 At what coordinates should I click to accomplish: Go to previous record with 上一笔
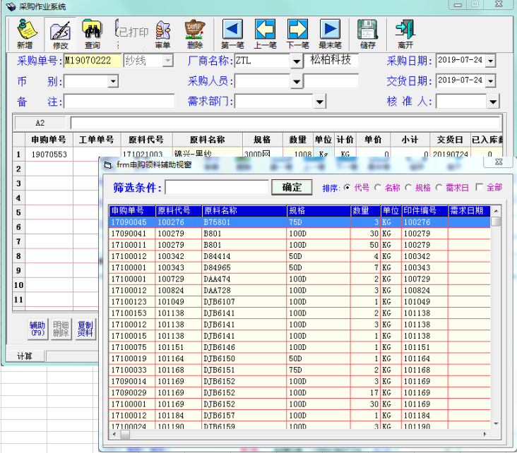(x=265, y=34)
